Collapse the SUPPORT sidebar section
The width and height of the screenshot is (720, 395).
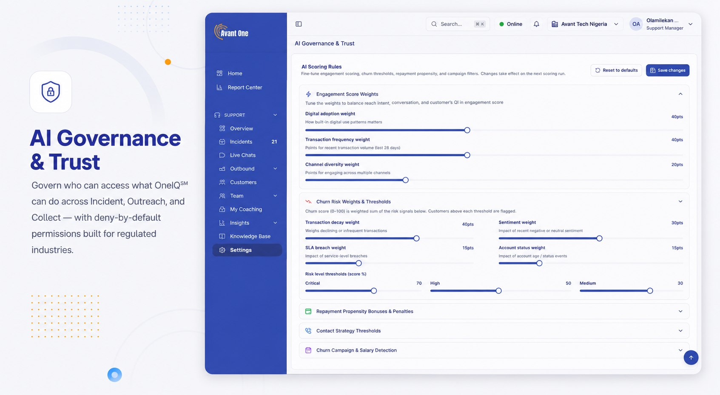pyautogui.click(x=275, y=115)
